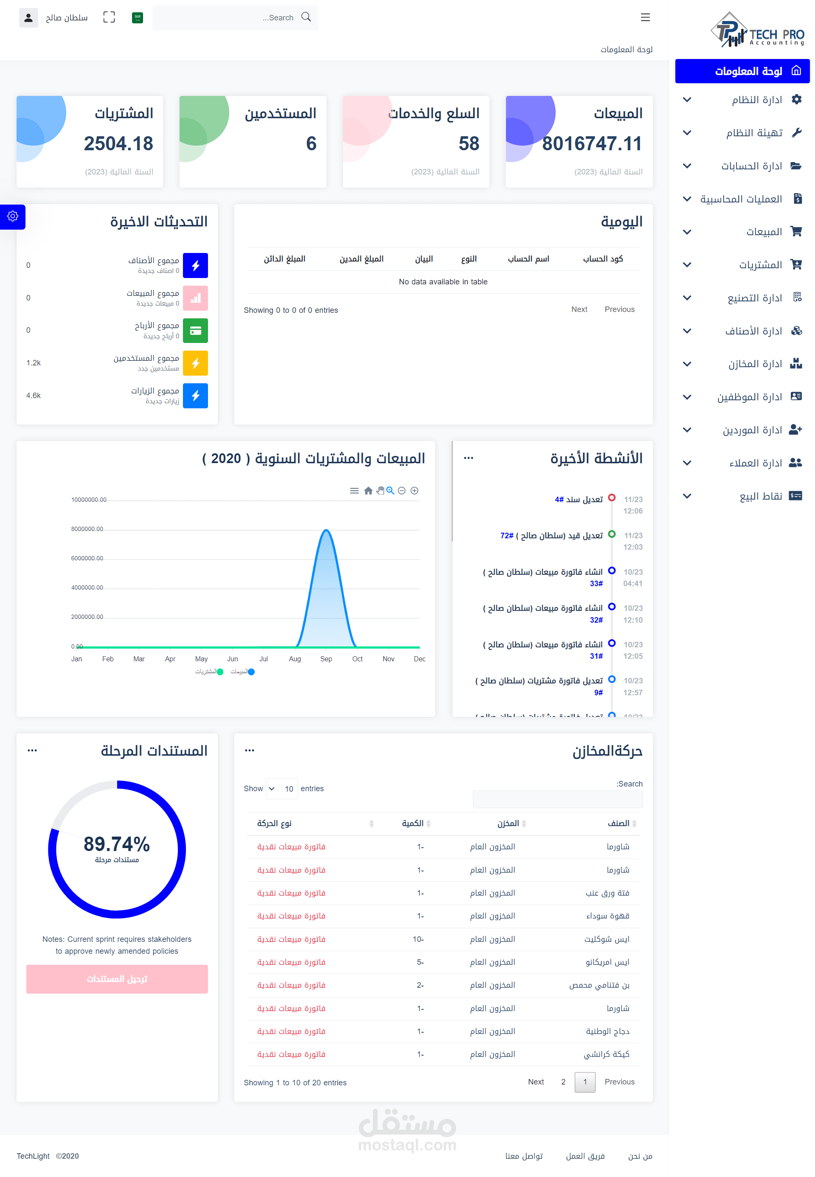
Task: Select chart panning hand tool
Action: point(380,491)
